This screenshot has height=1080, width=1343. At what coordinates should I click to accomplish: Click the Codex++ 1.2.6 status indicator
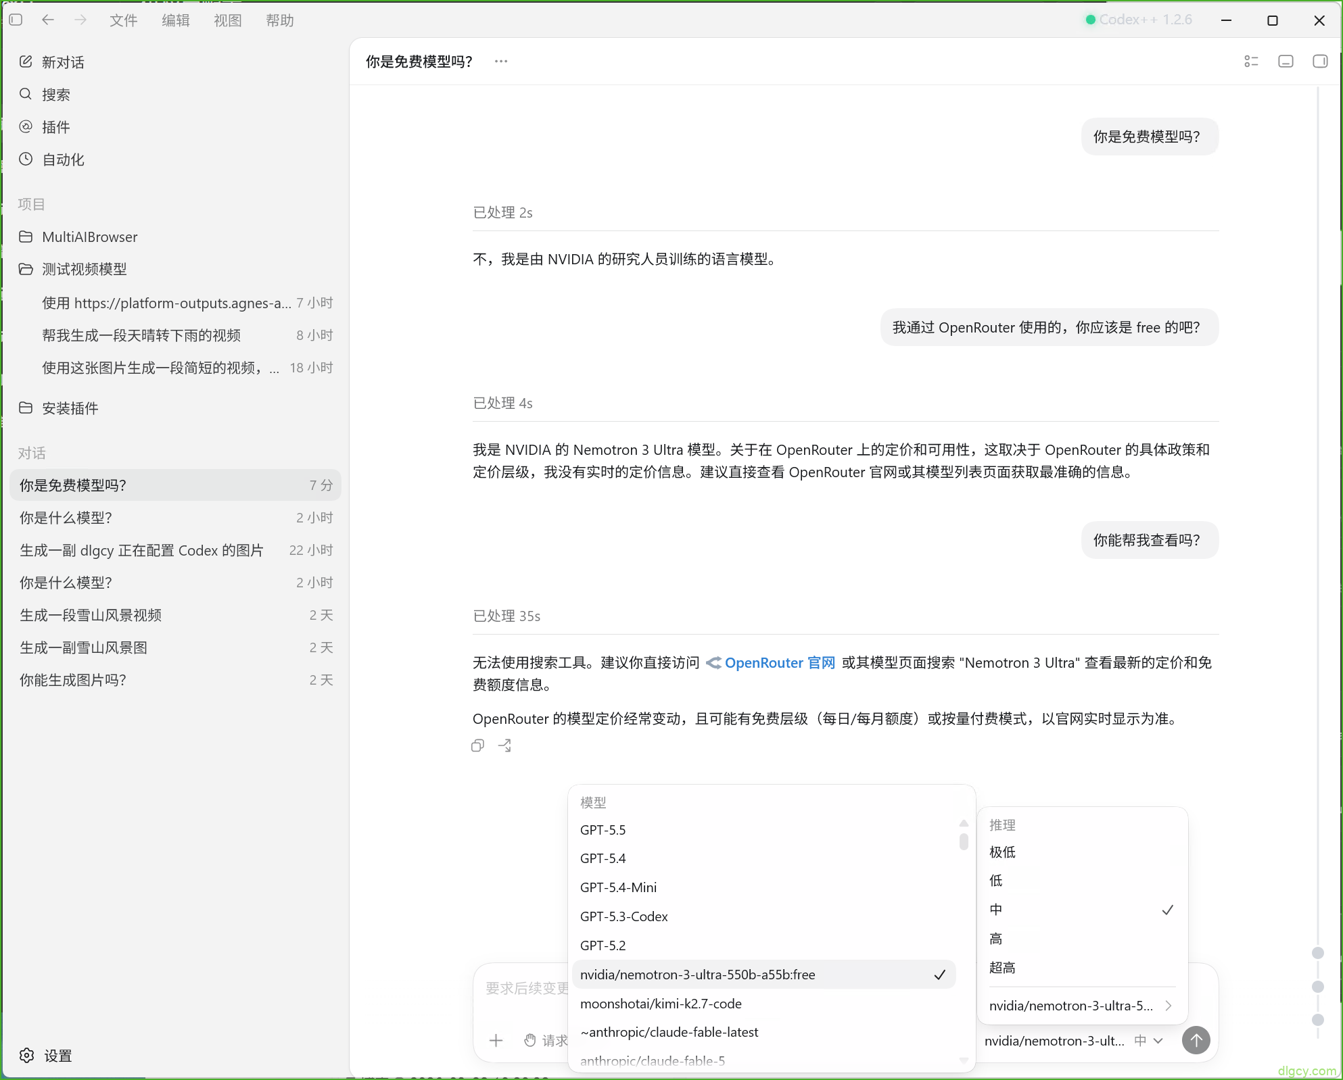click(1139, 20)
